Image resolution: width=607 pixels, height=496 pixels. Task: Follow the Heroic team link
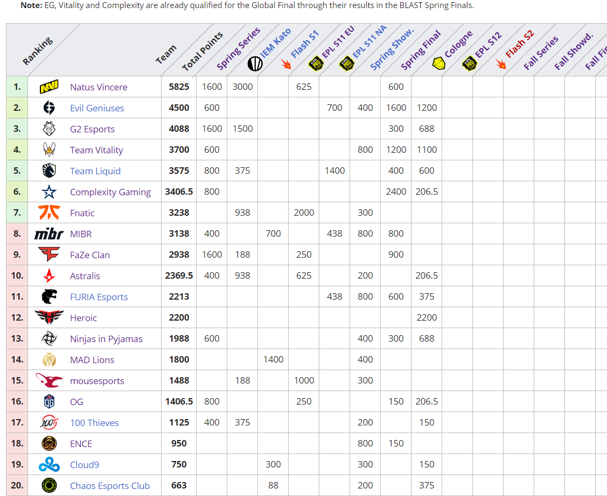coord(83,318)
